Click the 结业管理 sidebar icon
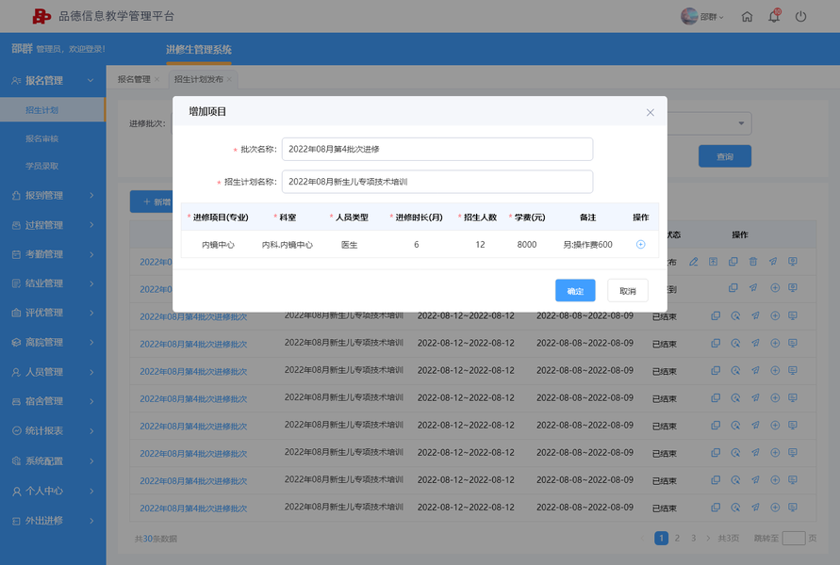This screenshot has width=840, height=565. pyautogui.click(x=16, y=283)
